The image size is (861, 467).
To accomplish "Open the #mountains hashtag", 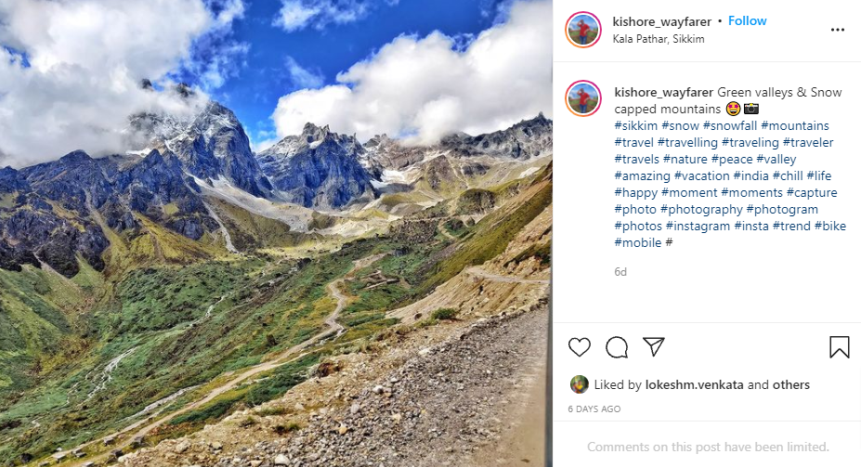I will pos(795,125).
